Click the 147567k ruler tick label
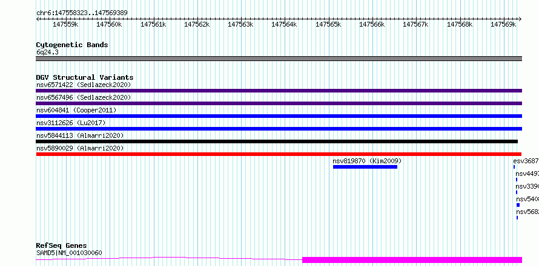 coord(415,24)
